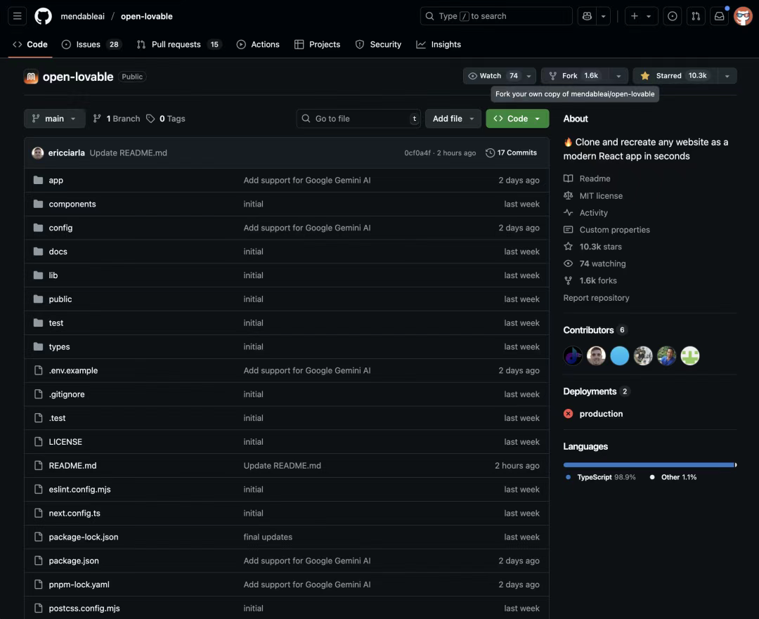Open the README.md file

click(x=72, y=466)
